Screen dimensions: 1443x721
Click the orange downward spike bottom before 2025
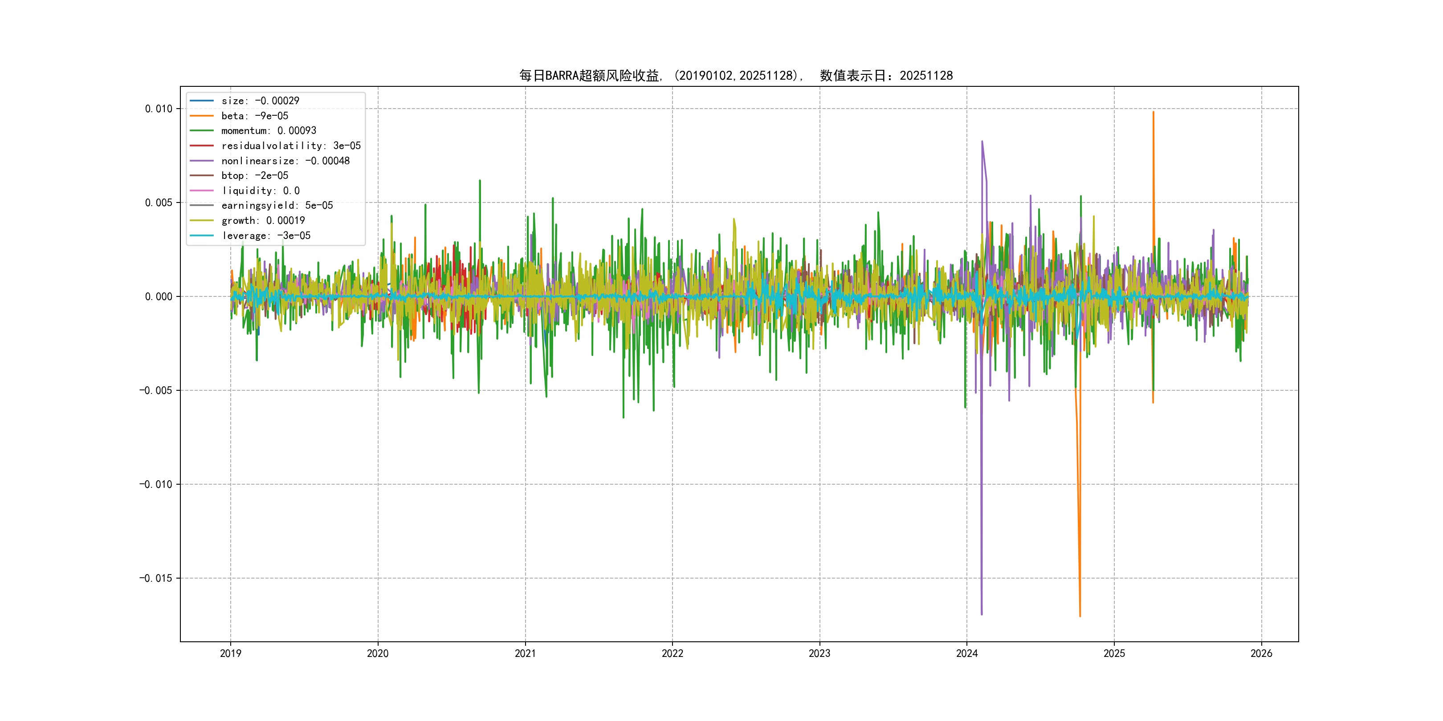click(x=1080, y=616)
